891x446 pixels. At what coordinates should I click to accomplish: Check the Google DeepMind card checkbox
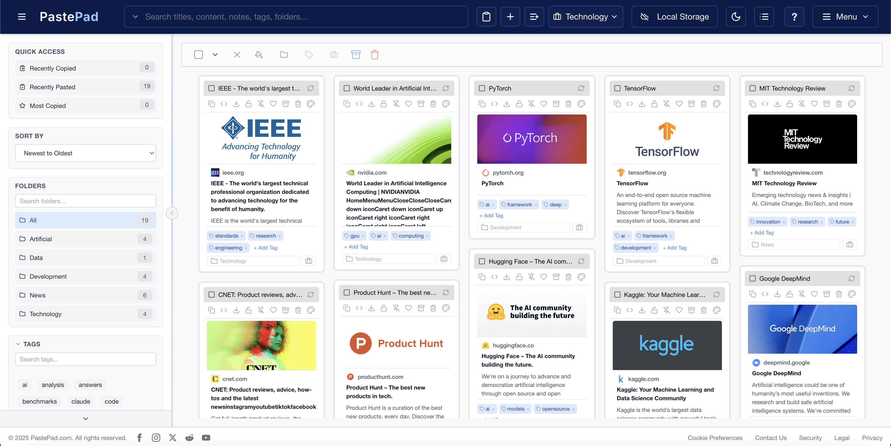(x=752, y=279)
